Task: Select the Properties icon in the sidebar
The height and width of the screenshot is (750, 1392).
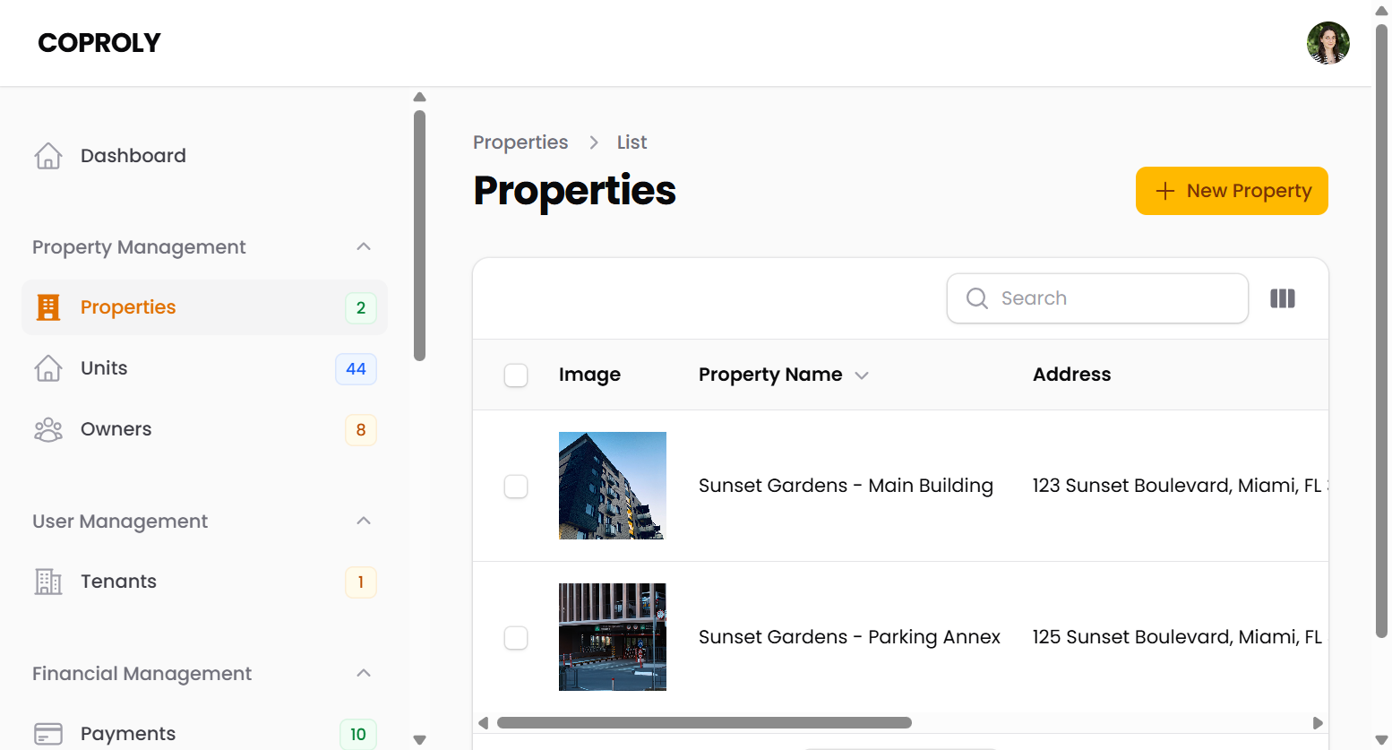Action: tap(48, 306)
